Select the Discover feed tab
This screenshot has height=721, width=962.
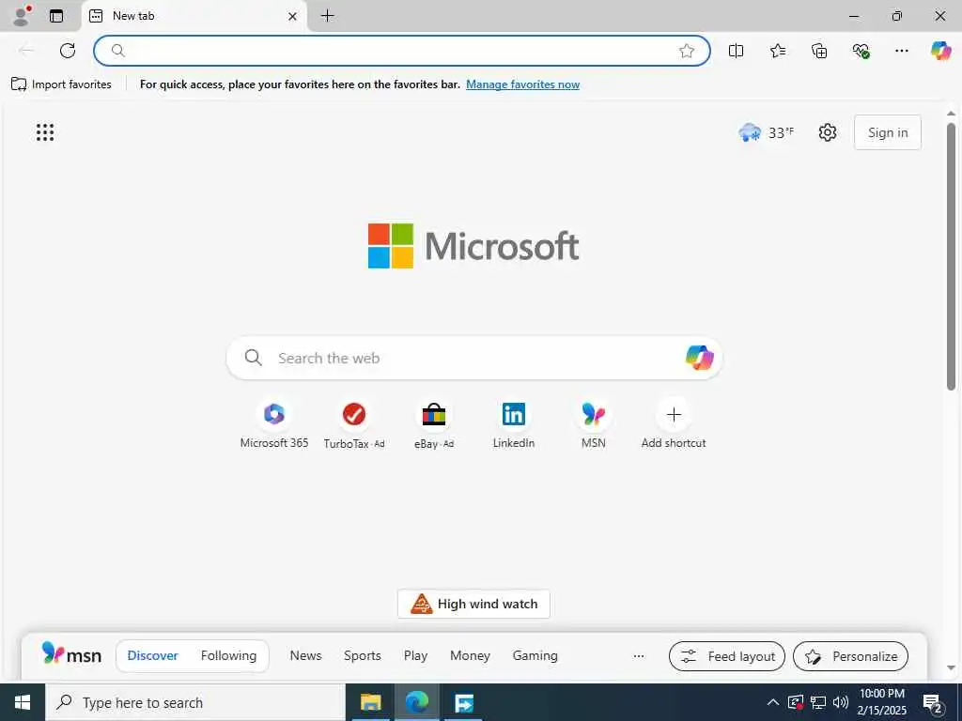coord(153,655)
